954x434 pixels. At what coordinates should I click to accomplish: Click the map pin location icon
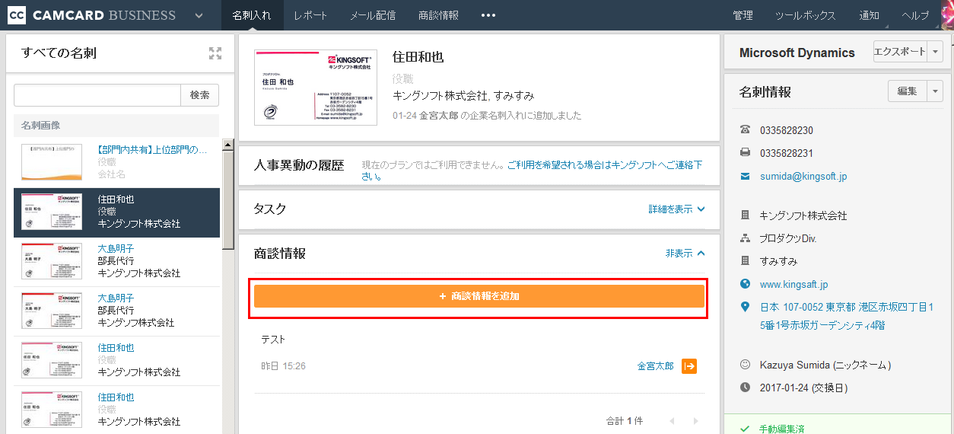[745, 307]
